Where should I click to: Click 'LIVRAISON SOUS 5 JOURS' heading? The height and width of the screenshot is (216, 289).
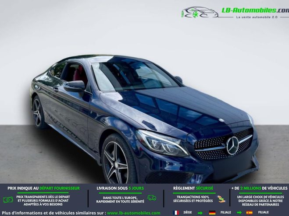[120, 188]
